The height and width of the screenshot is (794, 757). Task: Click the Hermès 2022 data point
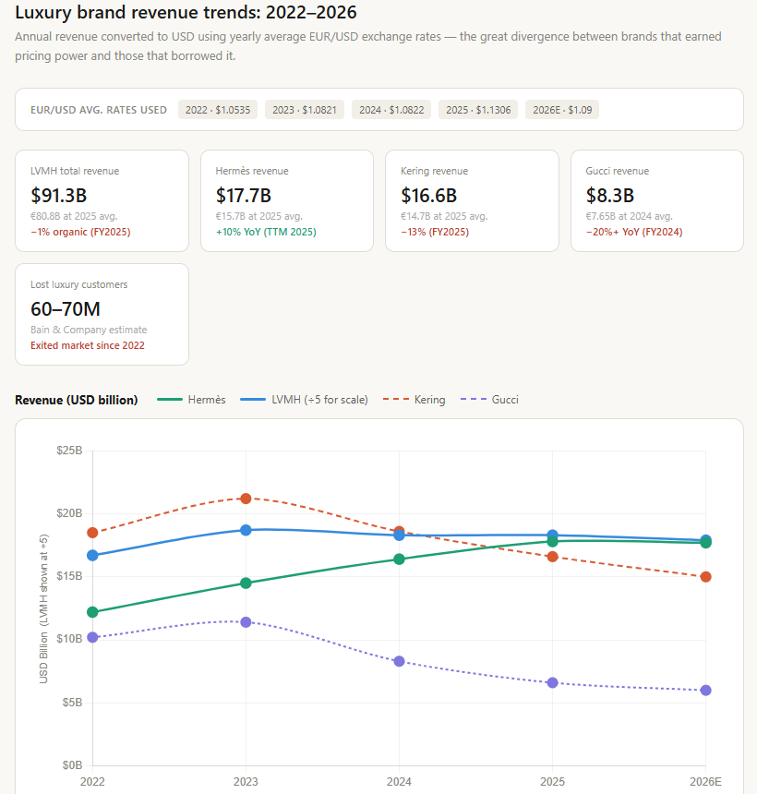point(92,612)
